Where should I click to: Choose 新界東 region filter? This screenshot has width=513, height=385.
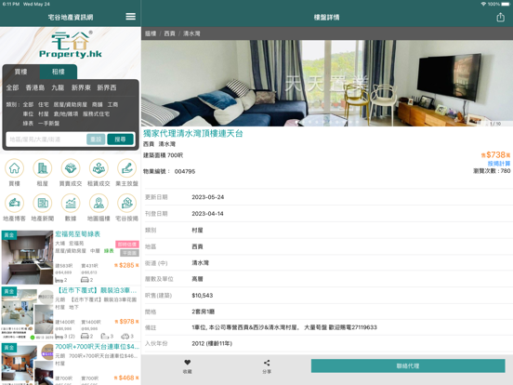point(81,87)
